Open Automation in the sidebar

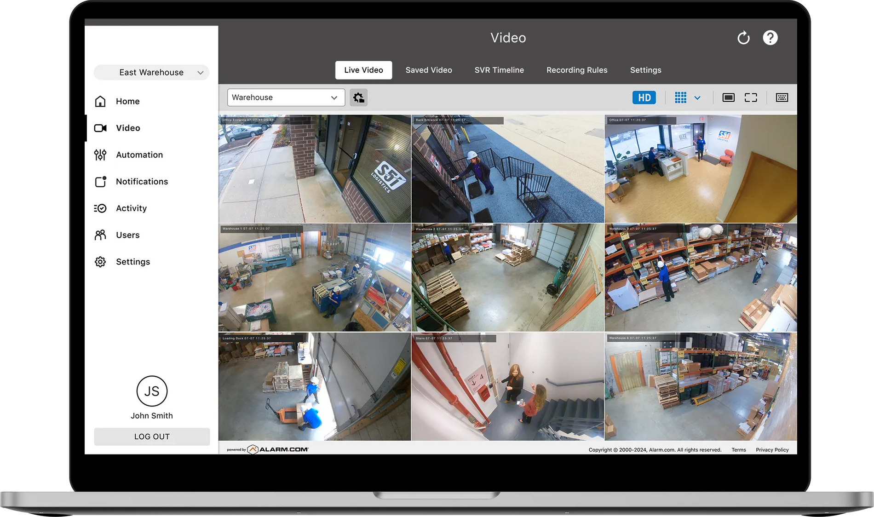tap(139, 155)
